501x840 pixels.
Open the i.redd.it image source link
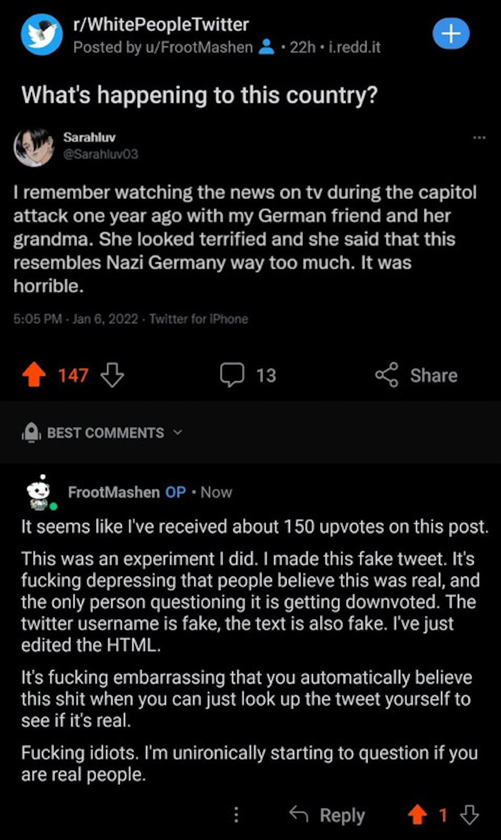354,47
